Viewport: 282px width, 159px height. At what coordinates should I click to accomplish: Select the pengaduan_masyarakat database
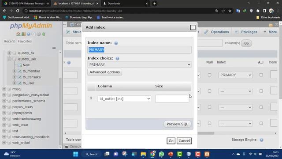30,95
